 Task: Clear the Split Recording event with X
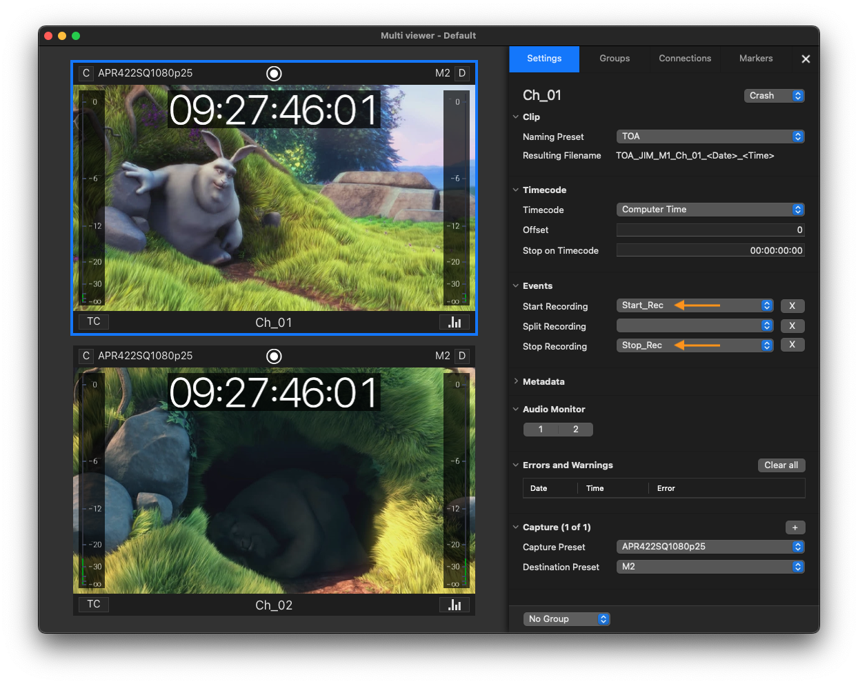[792, 325]
